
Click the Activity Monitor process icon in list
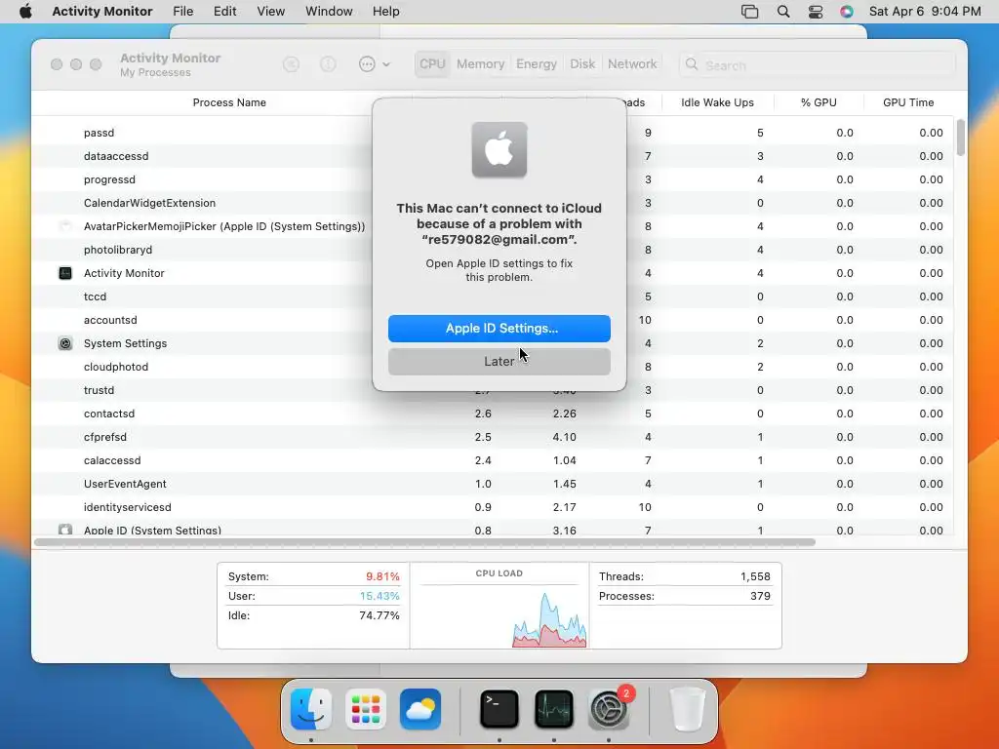coord(65,273)
